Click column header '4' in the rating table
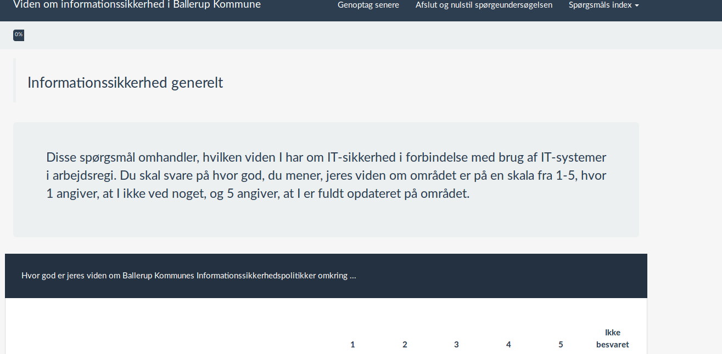The image size is (722, 354). point(508,345)
